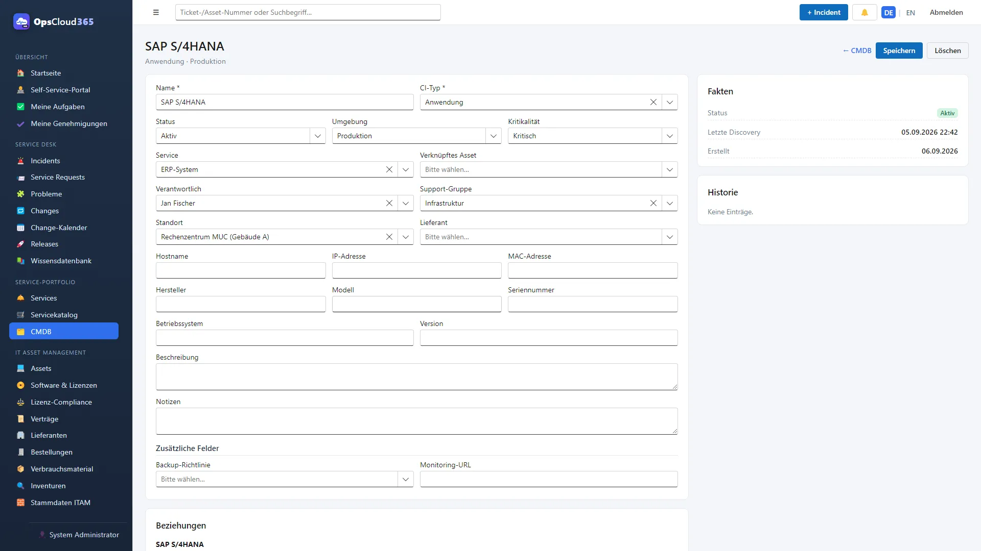The image size is (981, 551).
Task: Click the Assets laptop icon
Action: [20, 368]
